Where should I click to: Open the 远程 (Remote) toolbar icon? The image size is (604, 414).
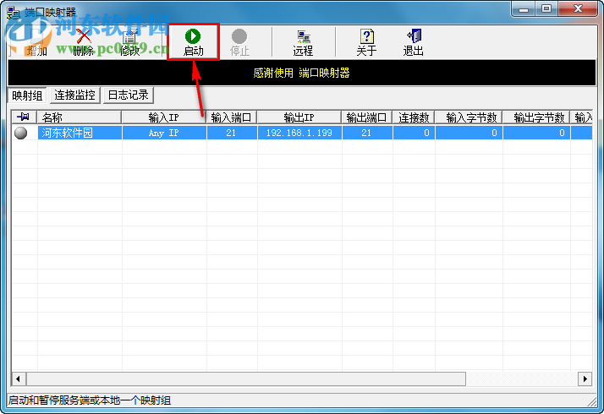click(x=303, y=37)
